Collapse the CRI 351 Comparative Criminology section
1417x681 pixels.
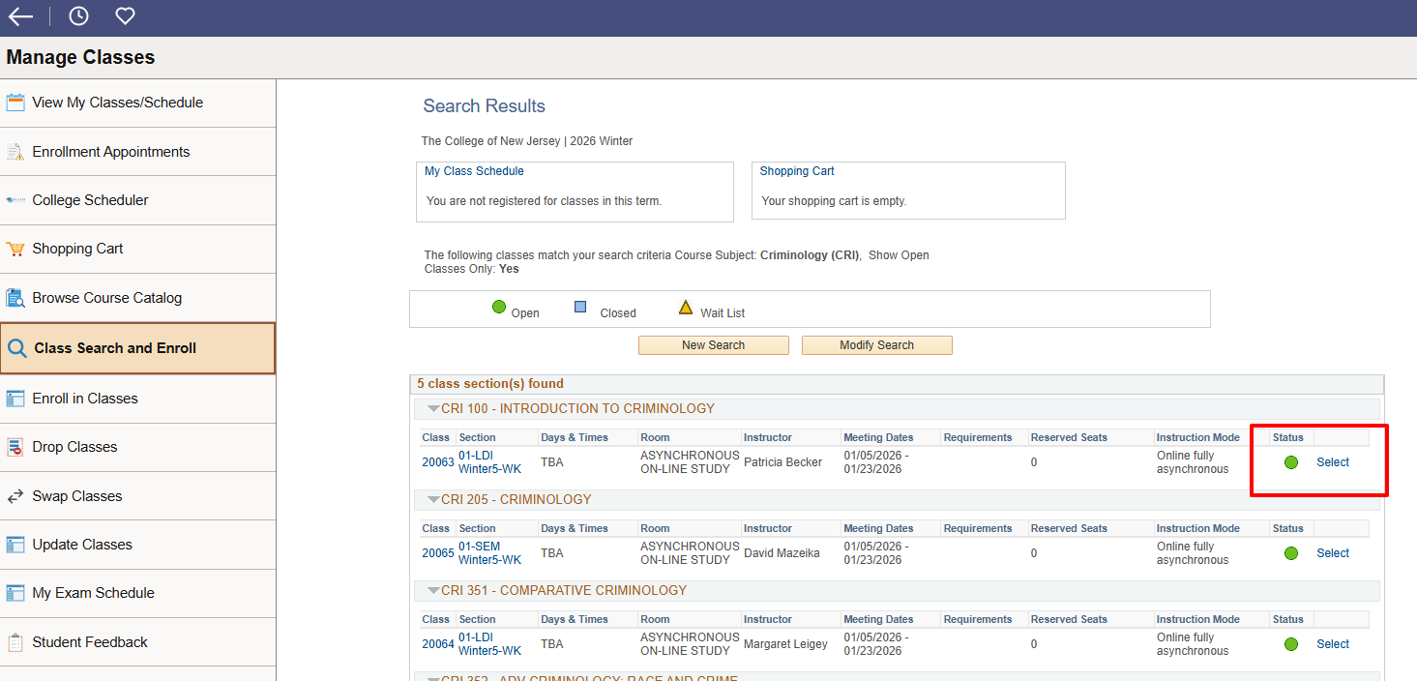(433, 591)
